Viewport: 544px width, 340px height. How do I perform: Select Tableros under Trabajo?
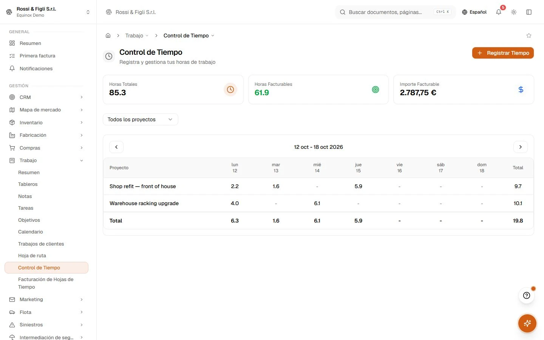(46, 184)
